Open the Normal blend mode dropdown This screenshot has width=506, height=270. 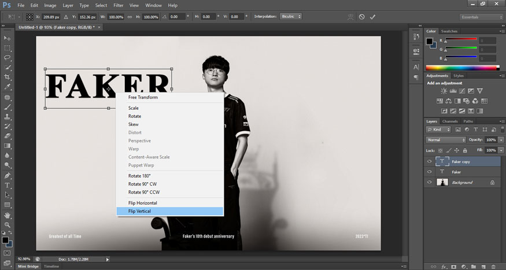[x=446, y=140]
